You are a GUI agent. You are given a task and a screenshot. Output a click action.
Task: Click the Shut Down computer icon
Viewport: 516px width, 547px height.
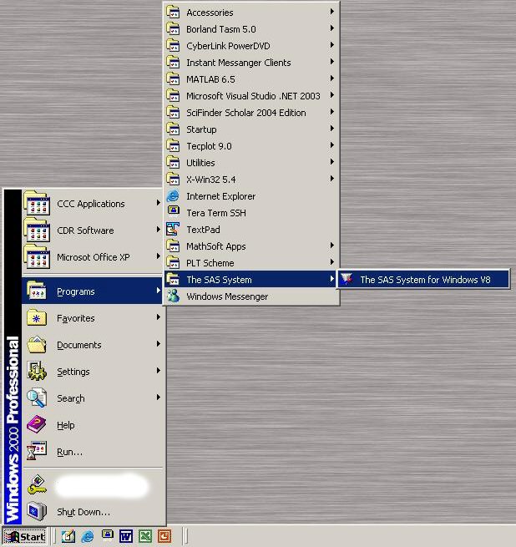click(37, 511)
